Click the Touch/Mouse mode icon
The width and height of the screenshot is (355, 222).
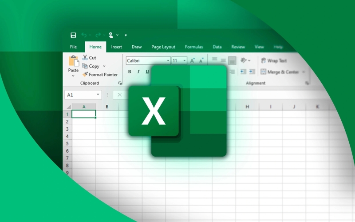[111, 35]
